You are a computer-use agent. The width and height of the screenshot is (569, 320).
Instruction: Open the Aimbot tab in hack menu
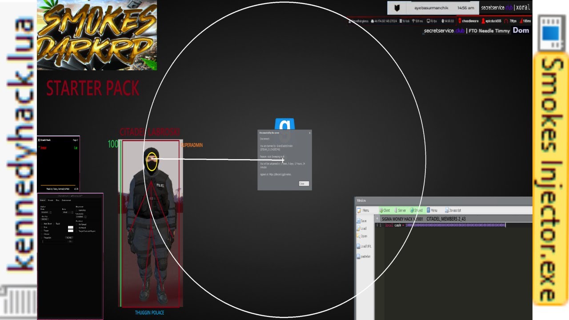click(x=43, y=200)
